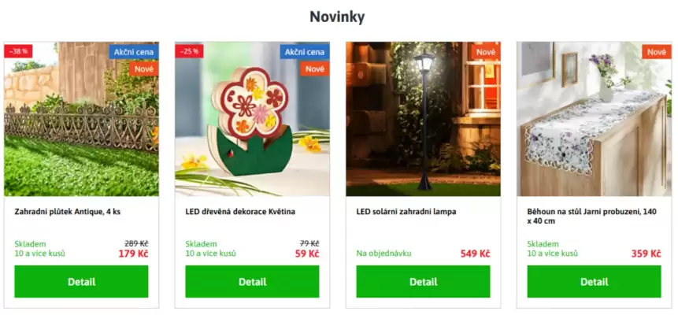Click the -38 % discount badge

[x=18, y=51]
